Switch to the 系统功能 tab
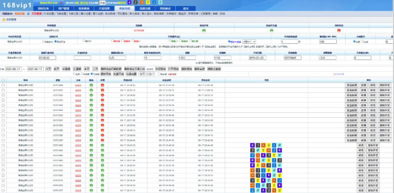The width and height of the screenshot is (394, 193). 125,8
